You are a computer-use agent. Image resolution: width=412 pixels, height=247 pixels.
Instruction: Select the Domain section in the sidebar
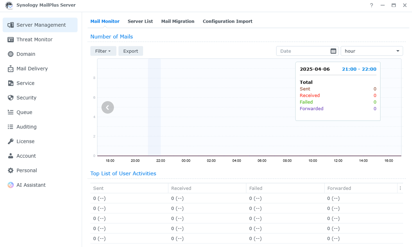(x=26, y=54)
